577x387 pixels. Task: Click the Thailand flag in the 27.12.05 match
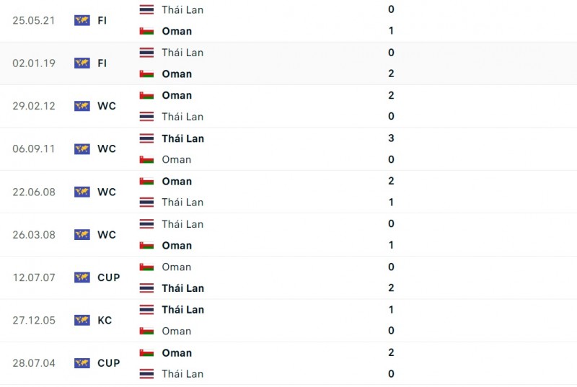(x=146, y=309)
